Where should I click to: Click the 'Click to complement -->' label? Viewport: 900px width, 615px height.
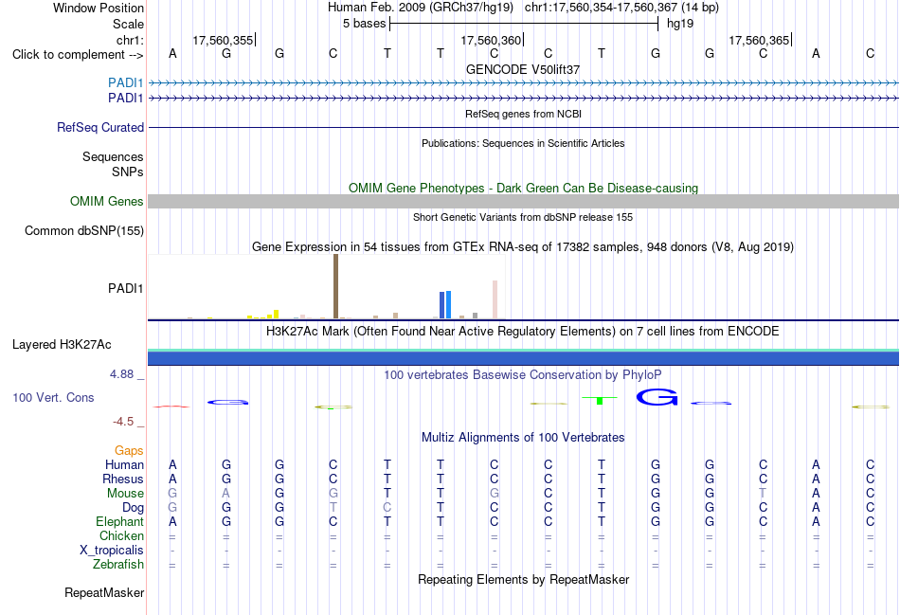[x=78, y=55]
